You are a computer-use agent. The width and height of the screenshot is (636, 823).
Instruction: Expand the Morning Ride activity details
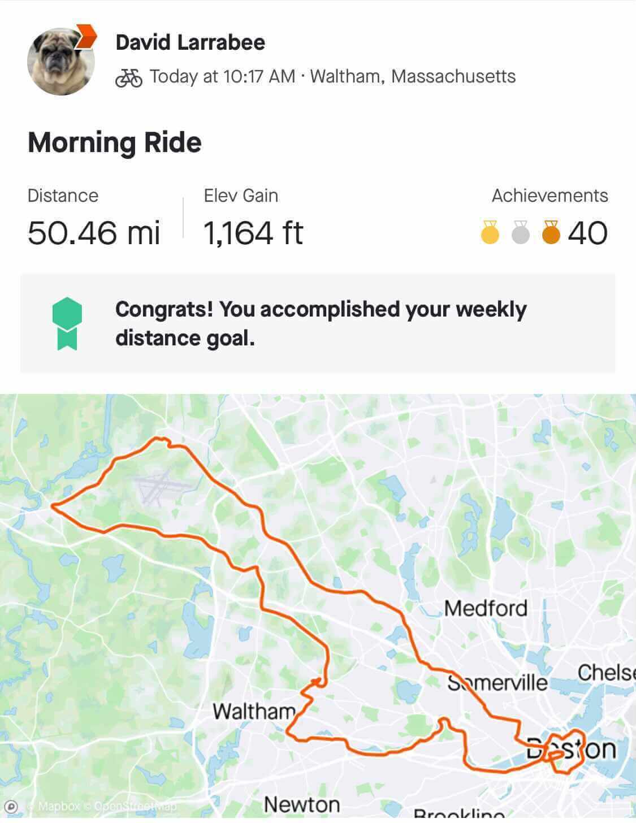coord(115,142)
